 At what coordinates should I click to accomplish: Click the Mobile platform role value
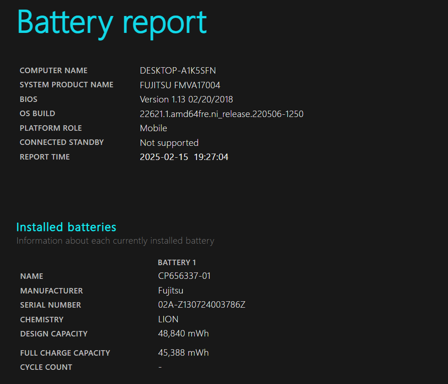click(154, 128)
